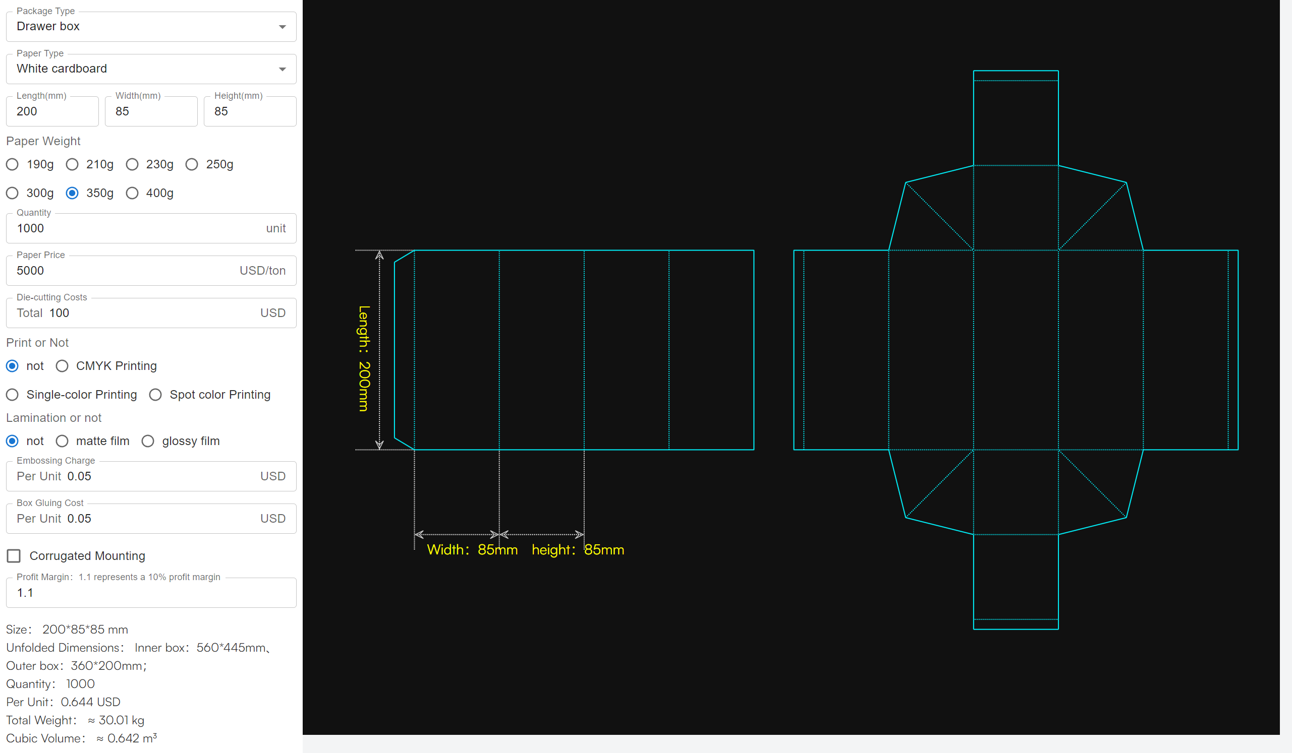The height and width of the screenshot is (753, 1292).
Task: Click the corrugated mounting checkbox icon
Action: [x=14, y=555]
